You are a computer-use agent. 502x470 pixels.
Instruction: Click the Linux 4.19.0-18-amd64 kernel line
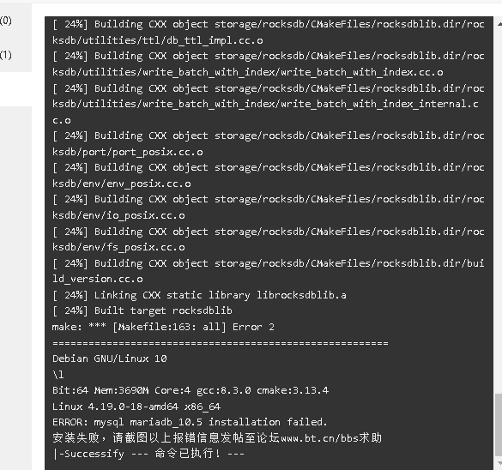tap(136, 407)
